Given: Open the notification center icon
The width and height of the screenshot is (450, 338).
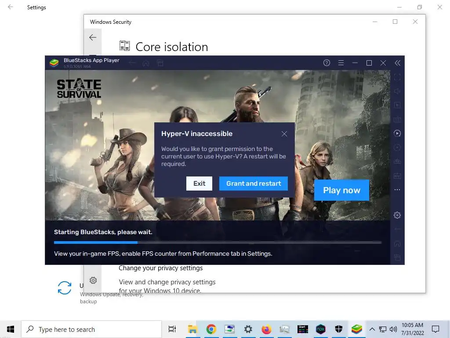Looking at the screenshot, I should (x=435, y=329).
